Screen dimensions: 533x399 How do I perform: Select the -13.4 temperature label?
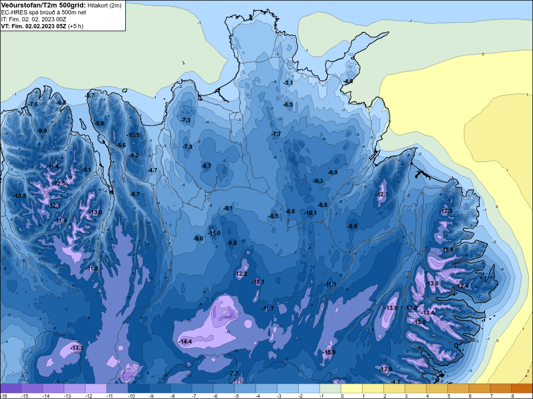tap(428, 313)
